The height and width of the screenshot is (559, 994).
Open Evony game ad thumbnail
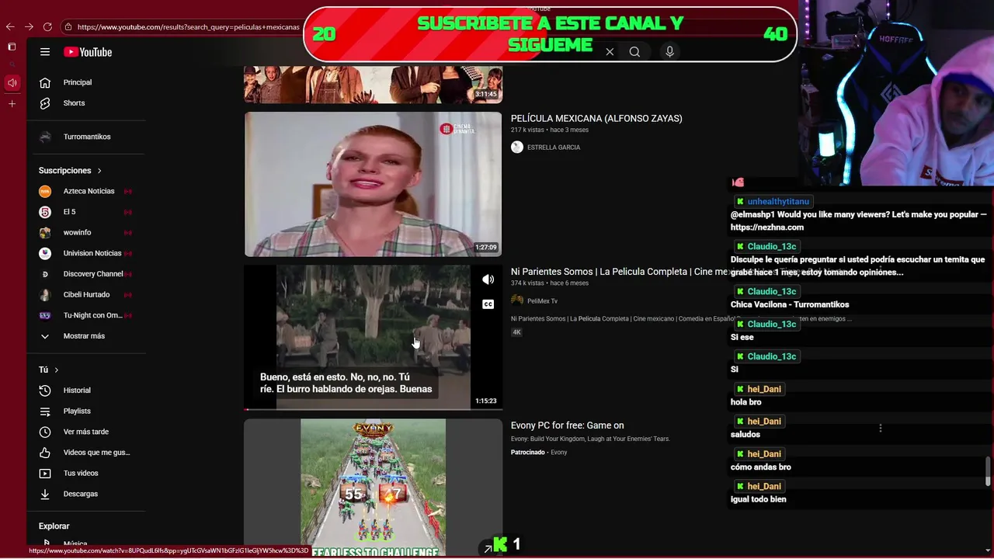click(373, 488)
